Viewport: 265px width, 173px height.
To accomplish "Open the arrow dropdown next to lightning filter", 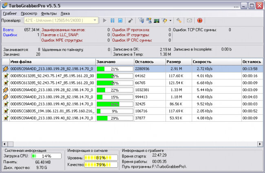I will pos(170,21).
